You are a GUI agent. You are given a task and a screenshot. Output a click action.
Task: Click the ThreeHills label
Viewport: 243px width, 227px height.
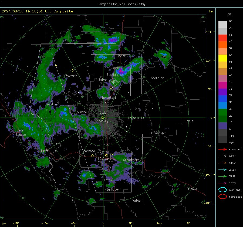click(136, 118)
